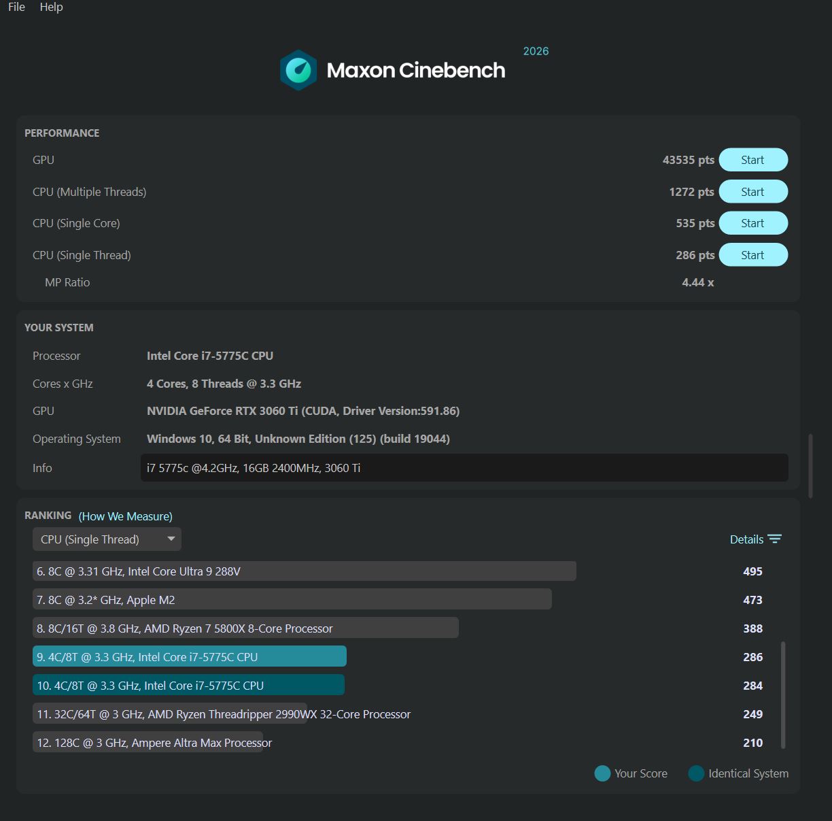The image size is (832, 821).
Task: Open the Help menu
Action: pos(51,7)
